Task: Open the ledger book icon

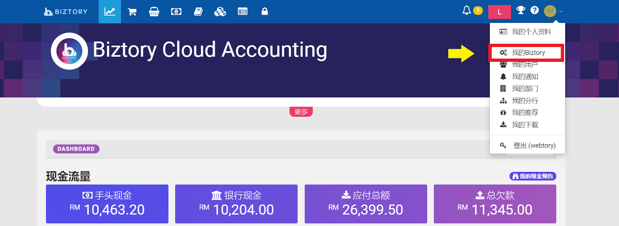Action: pyautogui.click(x=198, y=12)
